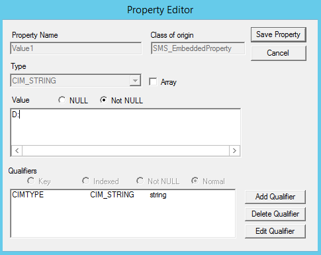Click the left scroll arrow of the value box
The width and height of the screenshot is (321, 255).
pyautogui.click(x=17, y=151)
